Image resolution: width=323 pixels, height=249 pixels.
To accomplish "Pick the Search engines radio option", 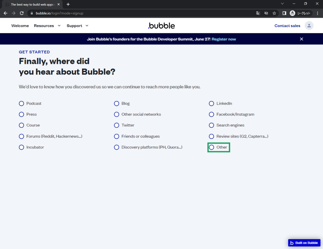I will point(212,125).
